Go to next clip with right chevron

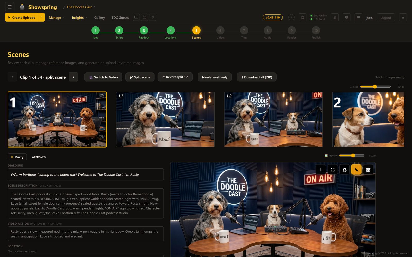pos(73,77)
